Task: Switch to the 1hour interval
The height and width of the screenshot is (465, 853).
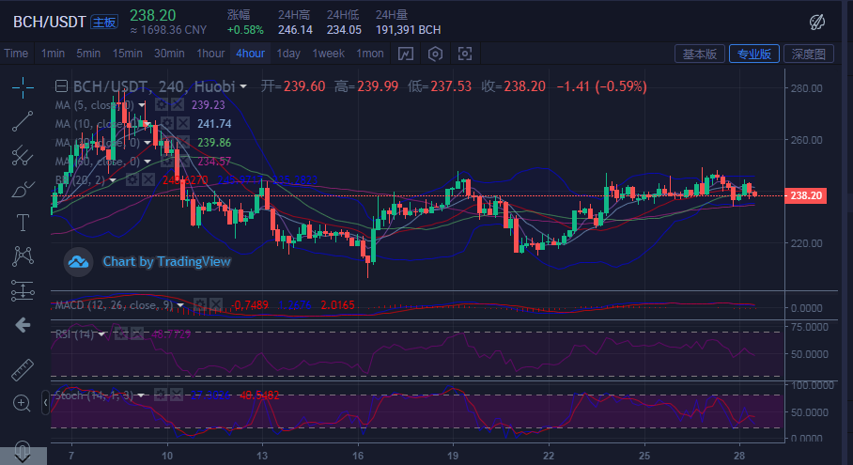Action: tap(210, 54)
